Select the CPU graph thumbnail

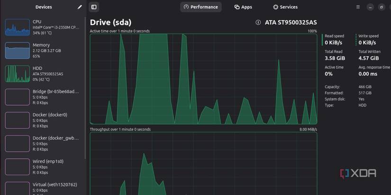(x=18, y=27)
